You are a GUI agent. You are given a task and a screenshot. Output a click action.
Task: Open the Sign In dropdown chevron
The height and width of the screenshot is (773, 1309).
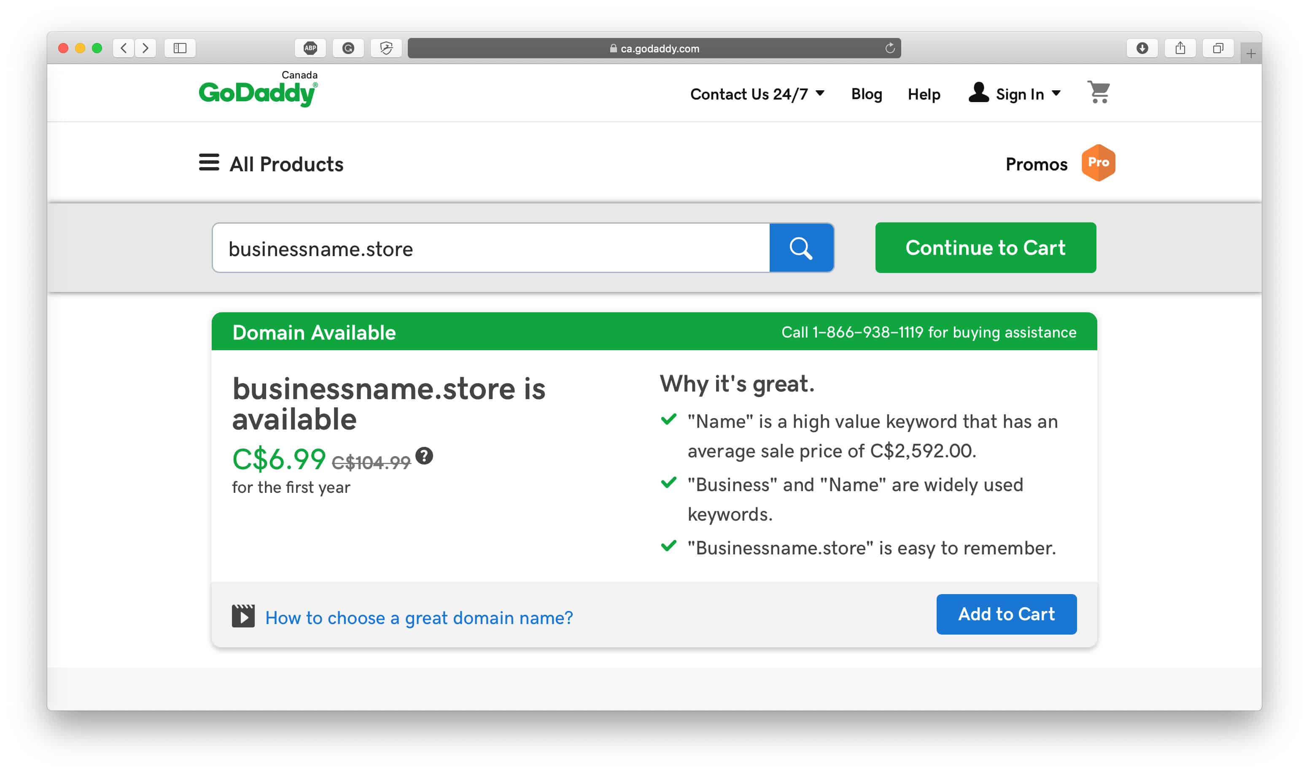coord(1056,94)
